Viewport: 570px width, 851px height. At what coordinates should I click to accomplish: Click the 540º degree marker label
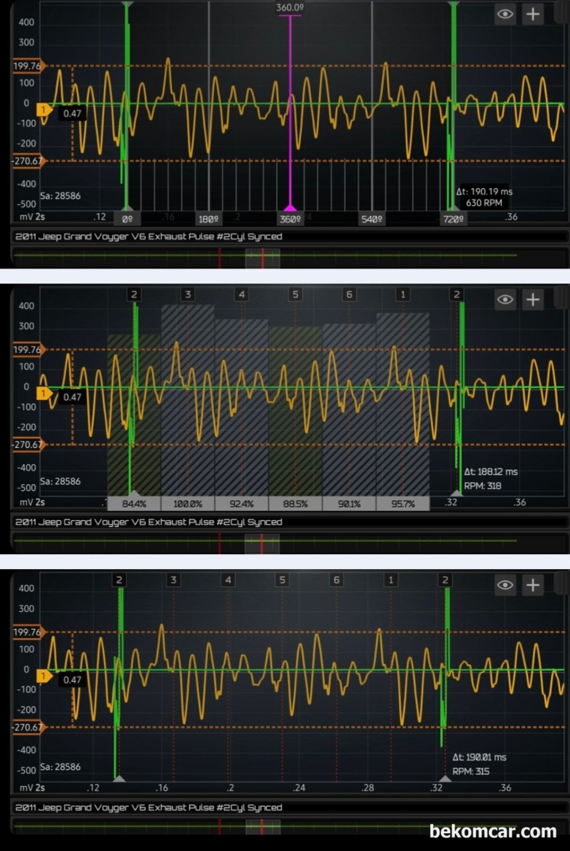(x=372, y=219)
